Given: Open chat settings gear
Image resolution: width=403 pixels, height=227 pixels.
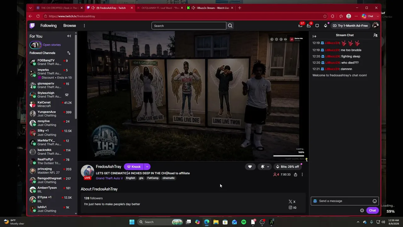Looking at the screenshot, I should [362, 210].
